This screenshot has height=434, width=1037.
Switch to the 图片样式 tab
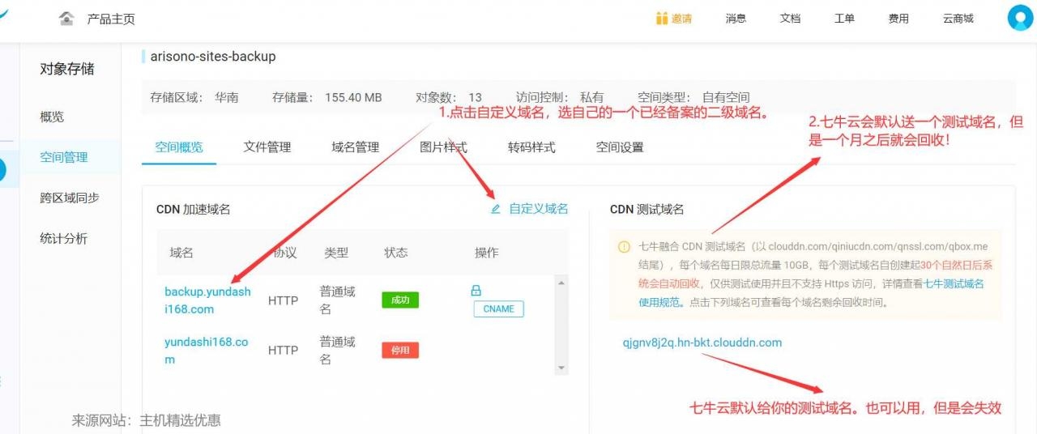[x=444, y=147]
